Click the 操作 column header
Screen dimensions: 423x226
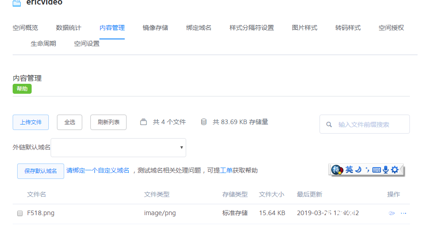click(x=394, y=194)
